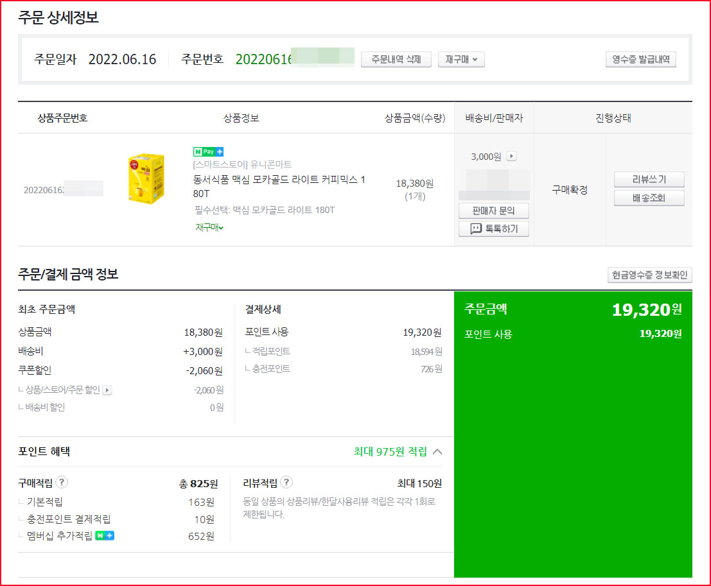This screenshot has height=586, width=711.
Task: Open the 유니콘마트 smart store link
Action: 242,164
